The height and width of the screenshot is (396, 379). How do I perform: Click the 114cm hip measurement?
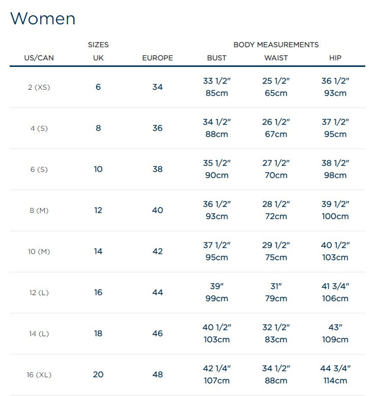335,381
